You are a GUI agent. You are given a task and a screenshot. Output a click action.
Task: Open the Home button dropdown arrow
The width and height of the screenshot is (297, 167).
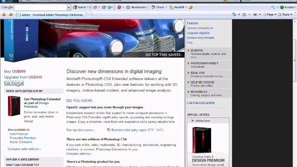(239, 14)
